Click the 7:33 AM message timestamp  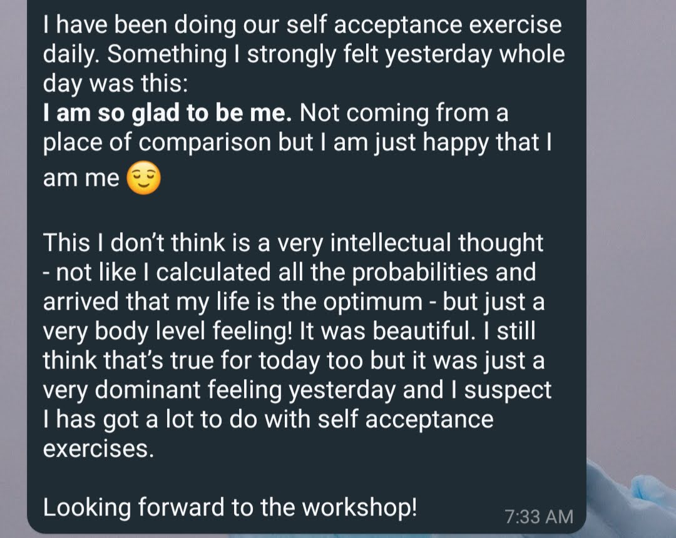(538, 516)
